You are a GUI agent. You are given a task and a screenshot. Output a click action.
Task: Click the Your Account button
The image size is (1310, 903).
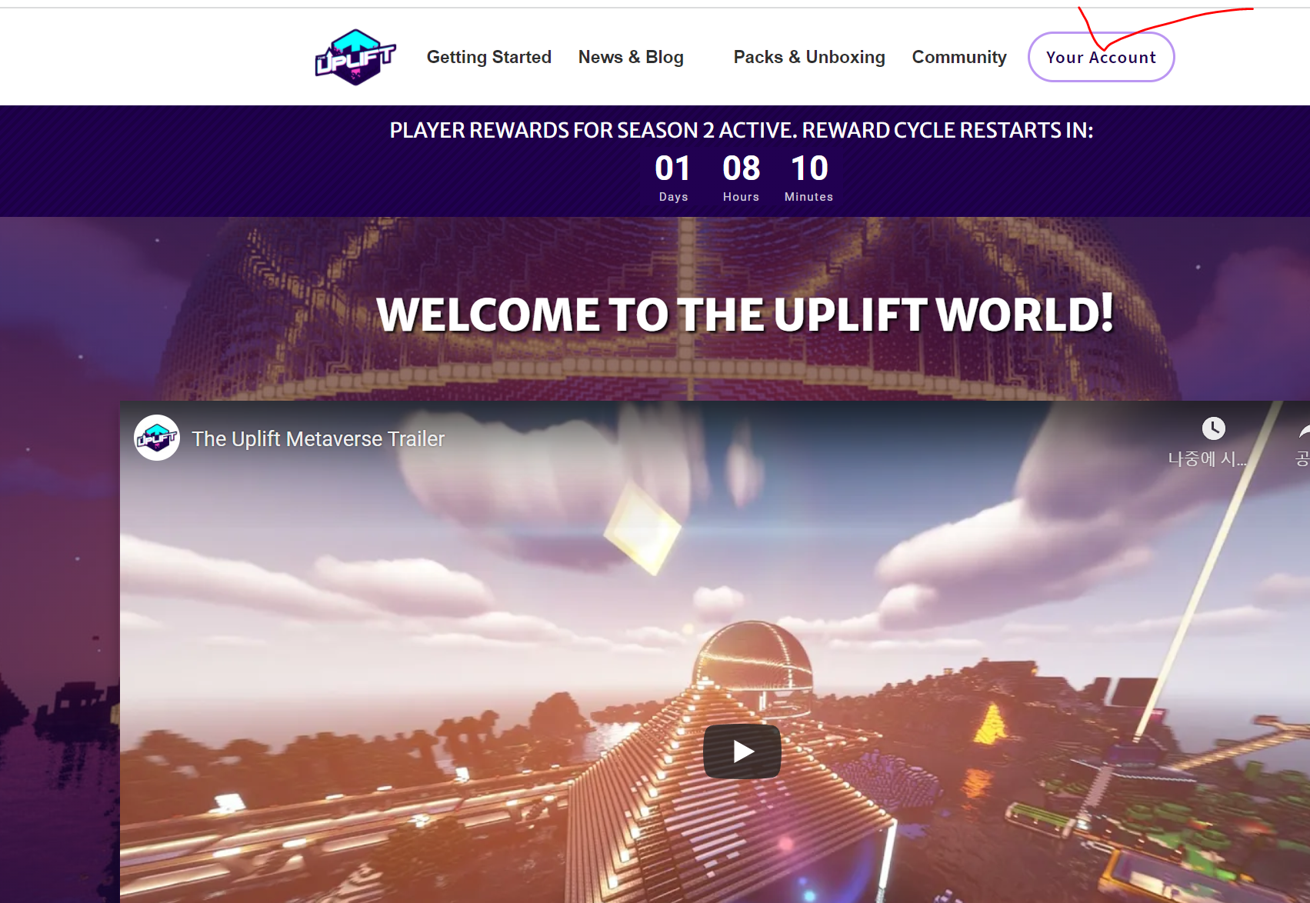click(1101, 57)
